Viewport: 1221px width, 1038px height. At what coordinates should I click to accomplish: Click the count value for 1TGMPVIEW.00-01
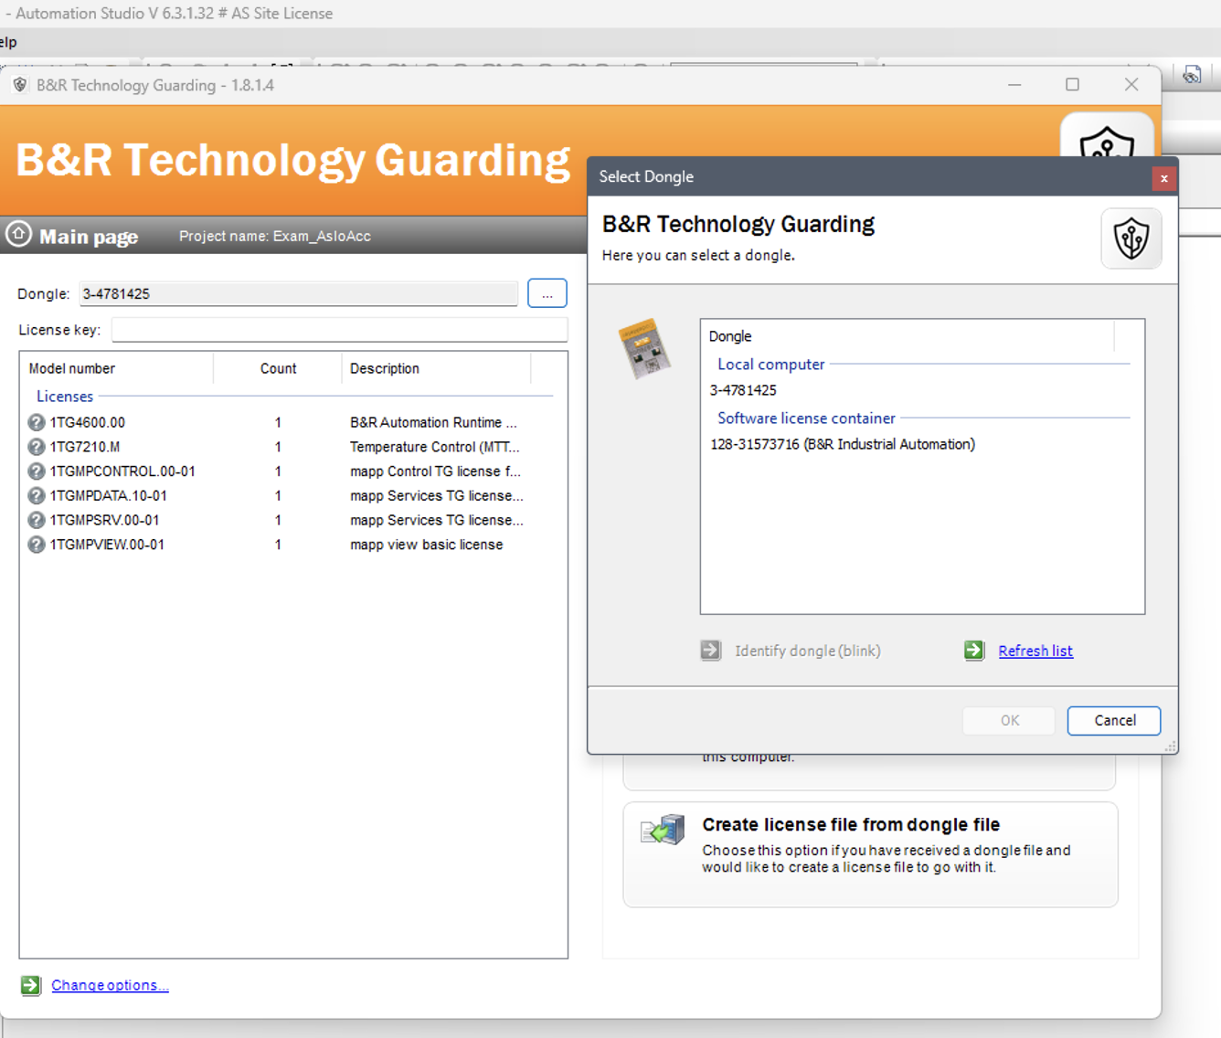pyautogui.click(x=278, y=545)
